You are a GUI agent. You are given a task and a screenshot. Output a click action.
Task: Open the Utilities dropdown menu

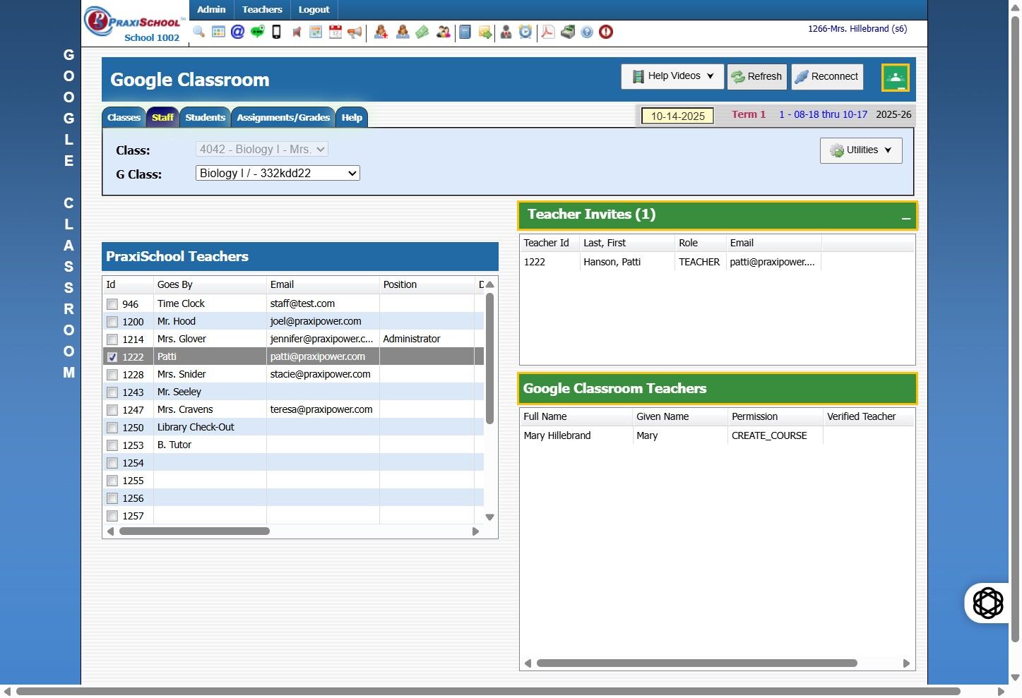861,150
